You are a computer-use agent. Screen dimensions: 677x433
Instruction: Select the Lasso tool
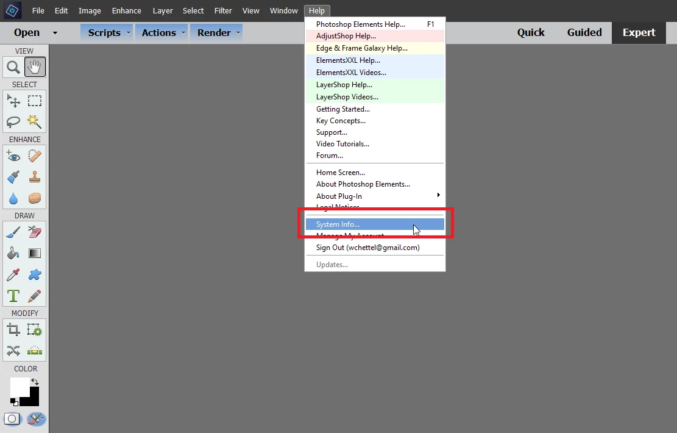pyautogui.click(x=13, y=122)
